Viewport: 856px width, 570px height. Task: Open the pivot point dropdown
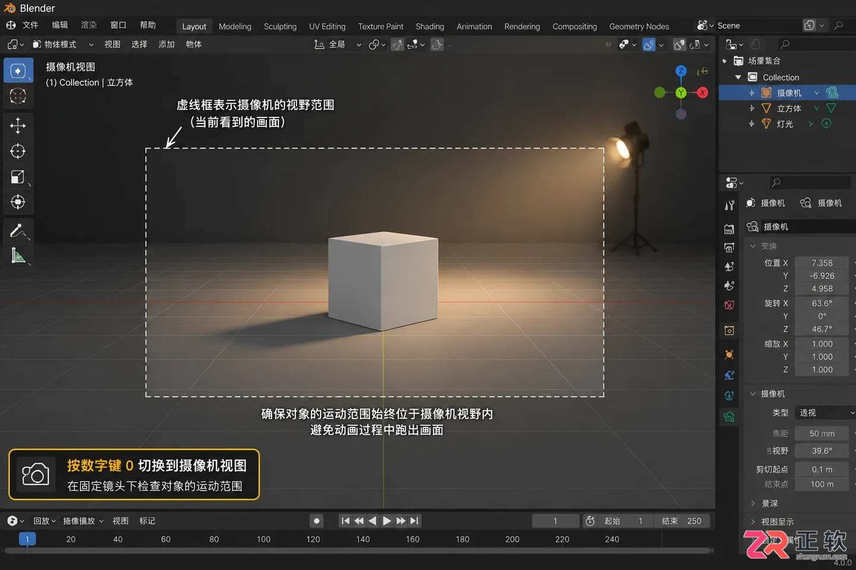(377, 45)
